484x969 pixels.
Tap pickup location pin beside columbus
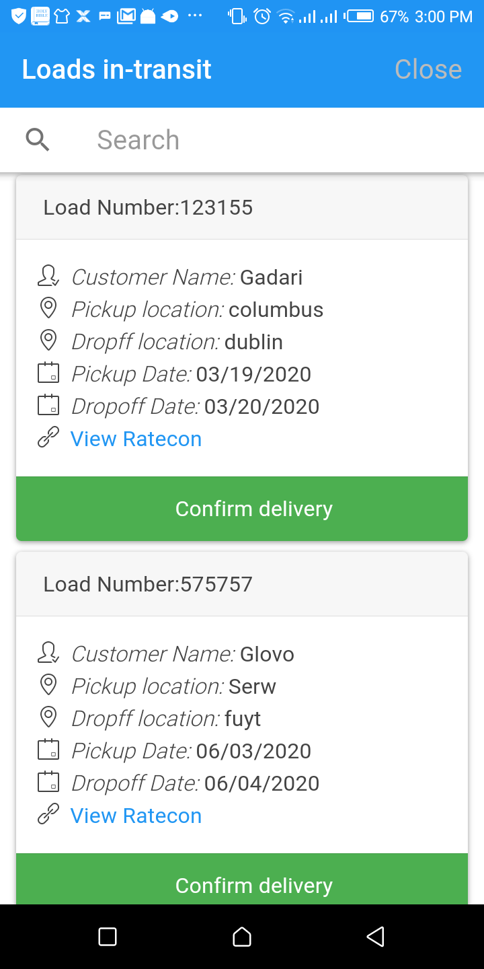click(x=48, y=309)
